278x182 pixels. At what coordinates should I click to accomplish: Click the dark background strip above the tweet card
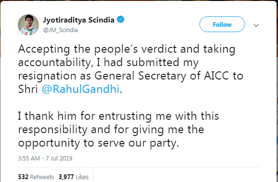[x=139, y=0]
